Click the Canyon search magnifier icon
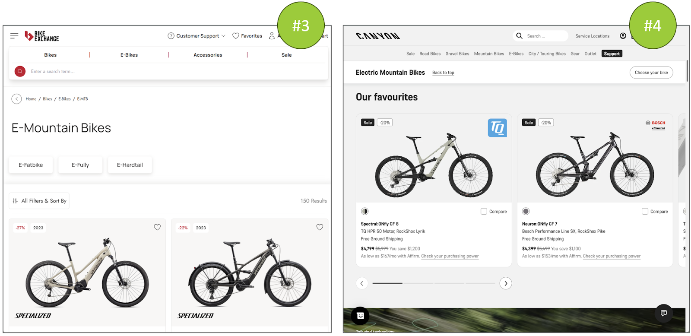691x336 pixels. (519, 36)
